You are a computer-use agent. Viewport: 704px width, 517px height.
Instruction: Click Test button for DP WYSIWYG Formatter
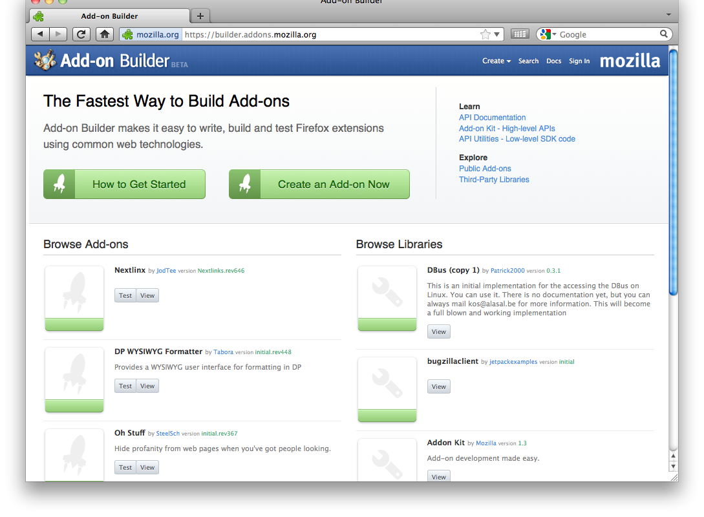click(x=125, y=386)
